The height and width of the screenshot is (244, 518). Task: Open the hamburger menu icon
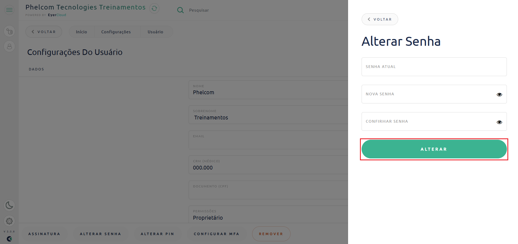(9, 10)
